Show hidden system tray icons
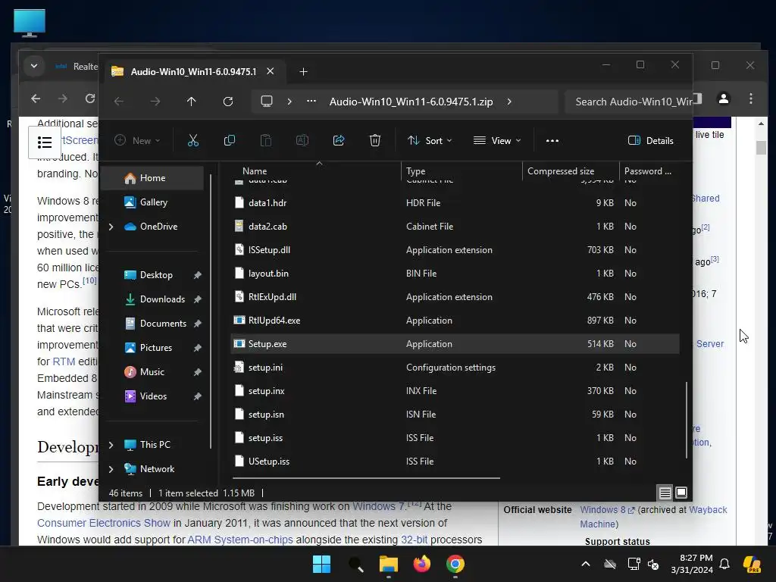776x582 pixels. (586, 564)
